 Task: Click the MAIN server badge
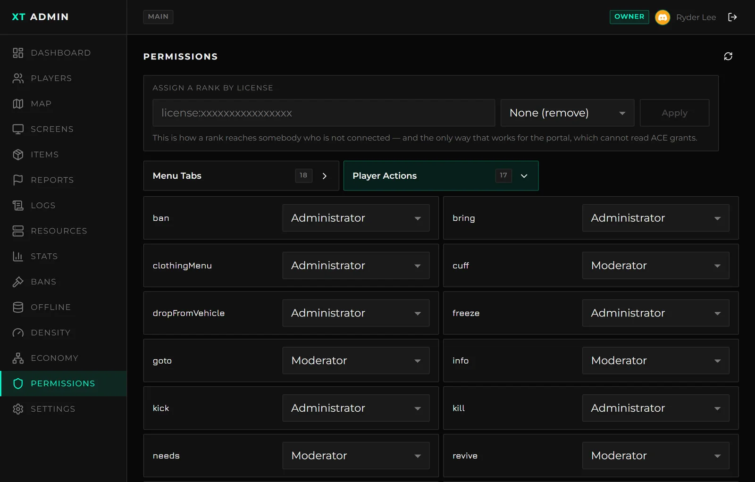coord(158,17)
